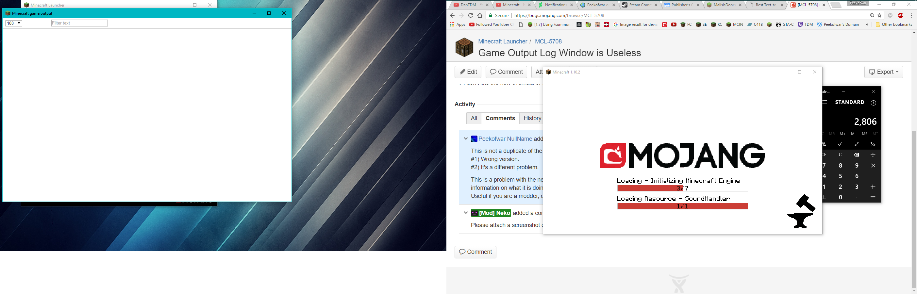Screen dimensions: 917x294
Task: Click the Edit issue button
Action: [468, 72]
